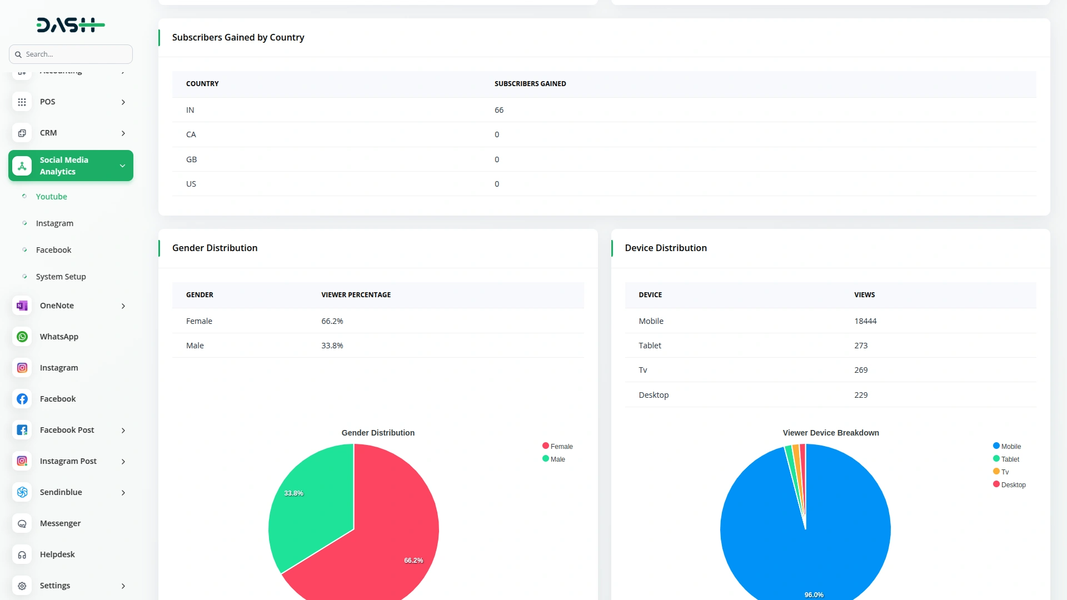The height and width of the screenshot is (600, 1067).
Task: Click the WhatsApp sidebar icon
Action: pyautogui.click(x=22, y=337)
